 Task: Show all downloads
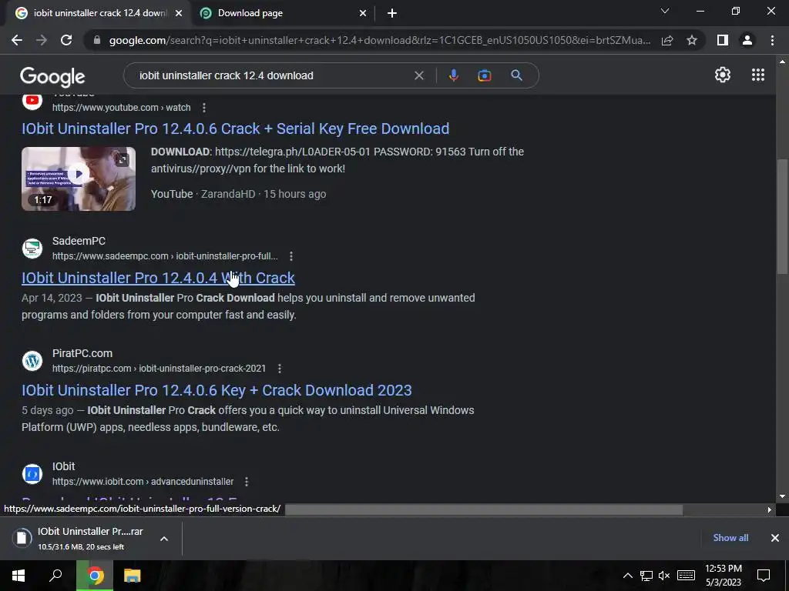tap(730, 538)
